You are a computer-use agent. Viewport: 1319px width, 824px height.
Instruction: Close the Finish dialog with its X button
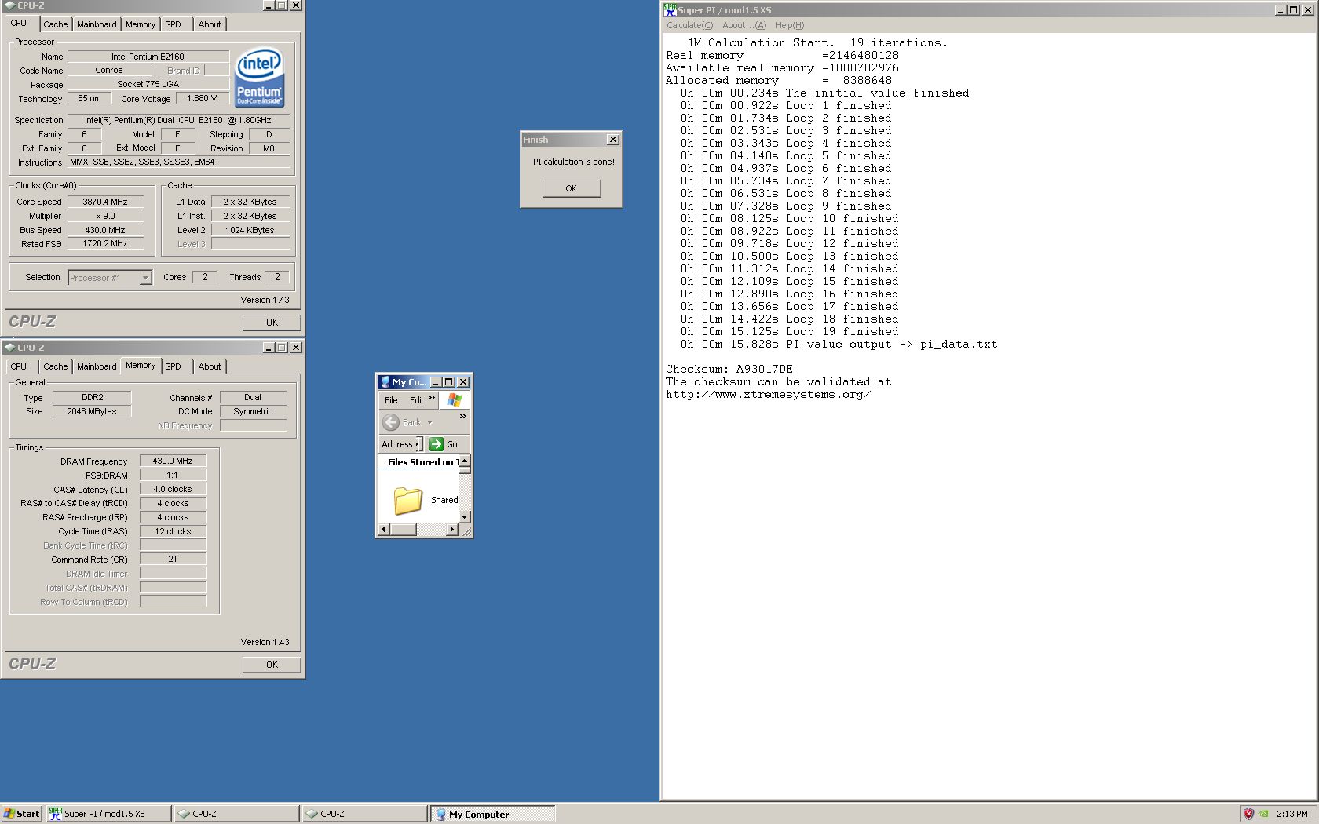(x=613, y=140)
